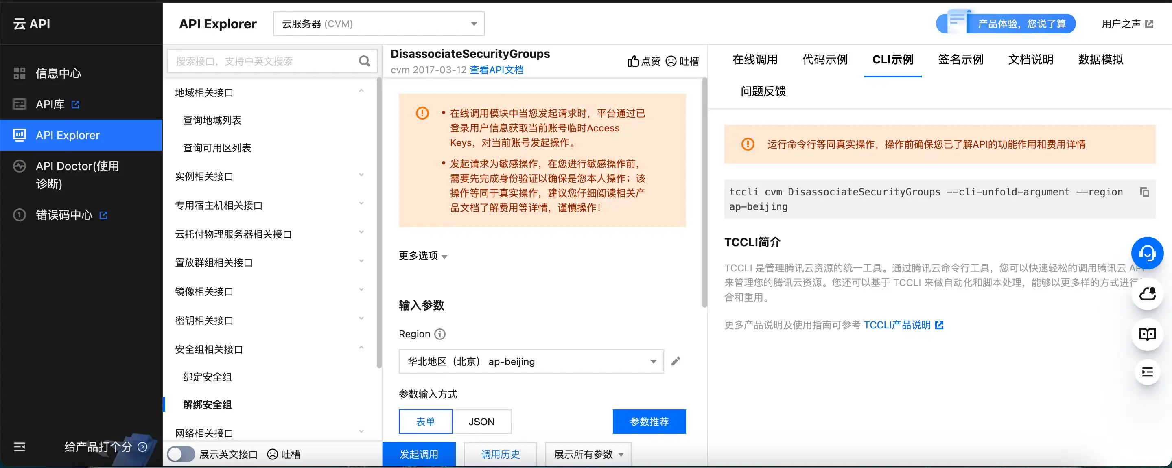Image resolution: width=1172 pixels, height=468 pixels.
Task: Open the Region ap-beijing dropdown
Action: click(x=531, y=361)
